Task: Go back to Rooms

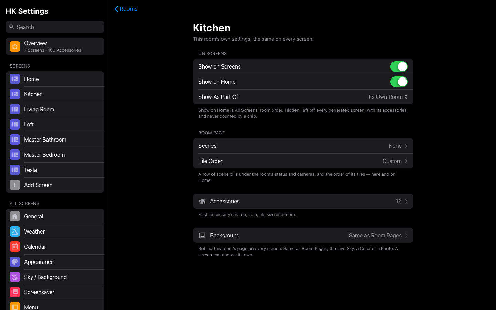Action: tap(126, 9)
